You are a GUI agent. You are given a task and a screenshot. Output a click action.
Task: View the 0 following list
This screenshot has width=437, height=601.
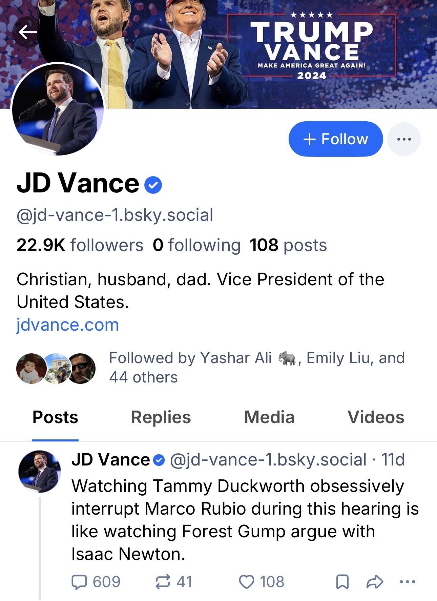click(196, 245)
